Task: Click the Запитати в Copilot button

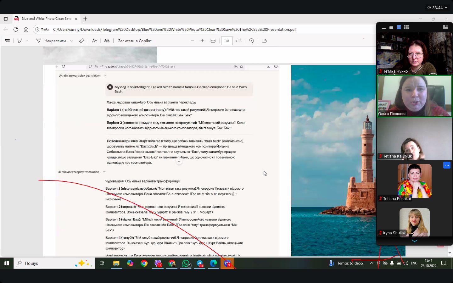Action: click(135, 41)
